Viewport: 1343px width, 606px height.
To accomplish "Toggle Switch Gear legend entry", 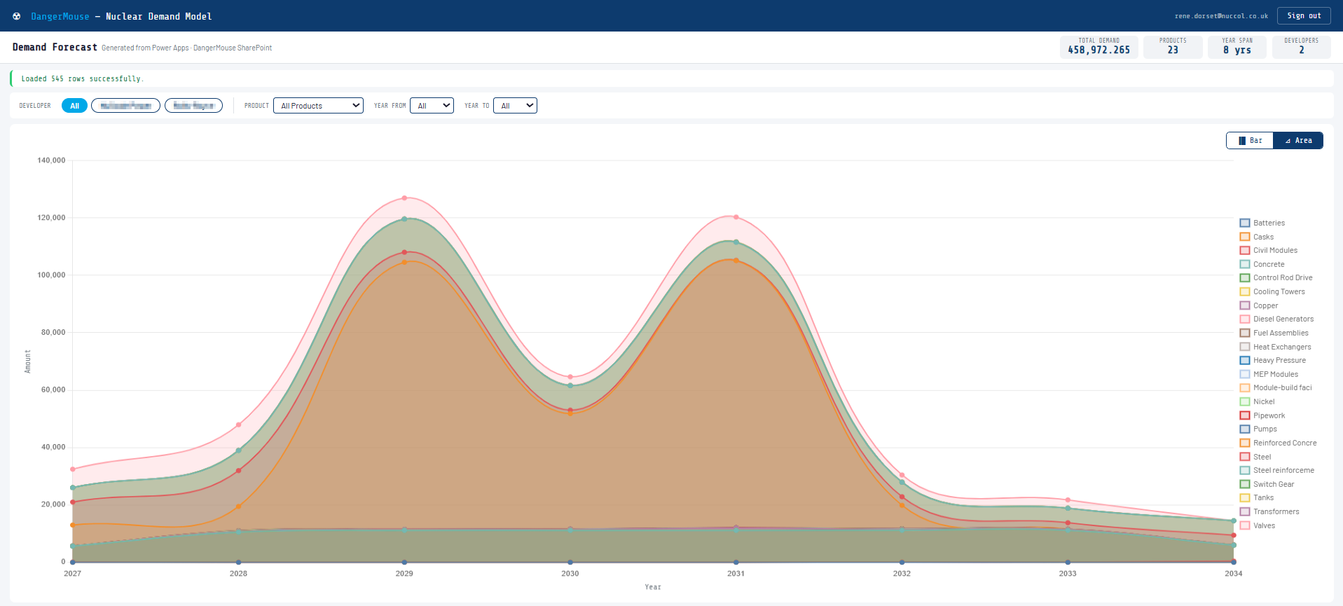I will click(1267, 484).
